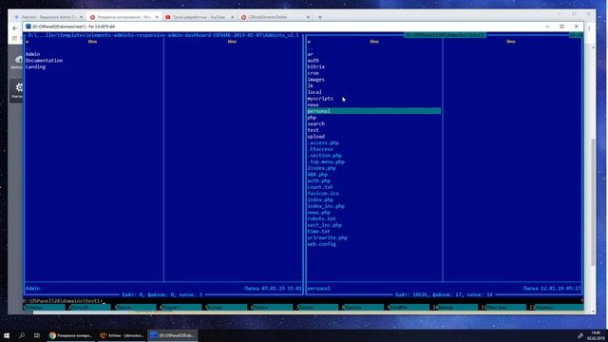Select the favicon.ico file

tap(323, 194)
